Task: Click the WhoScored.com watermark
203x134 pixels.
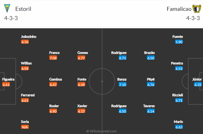Action: pyautogui.click(x=102, y=131)
